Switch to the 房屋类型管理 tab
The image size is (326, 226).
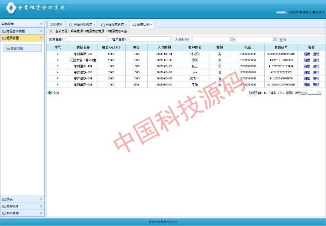(x=81, y=24)
